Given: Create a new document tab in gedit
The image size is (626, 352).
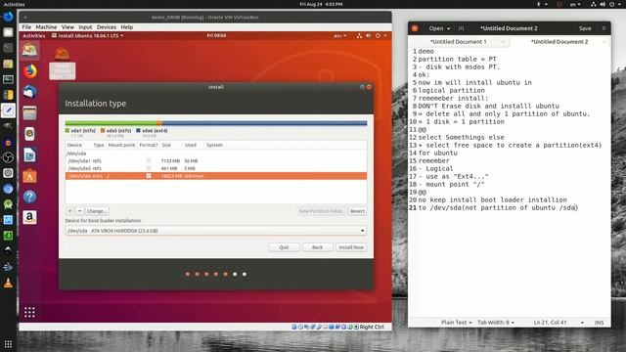Looking at the screenshot, I should [461, 28].
